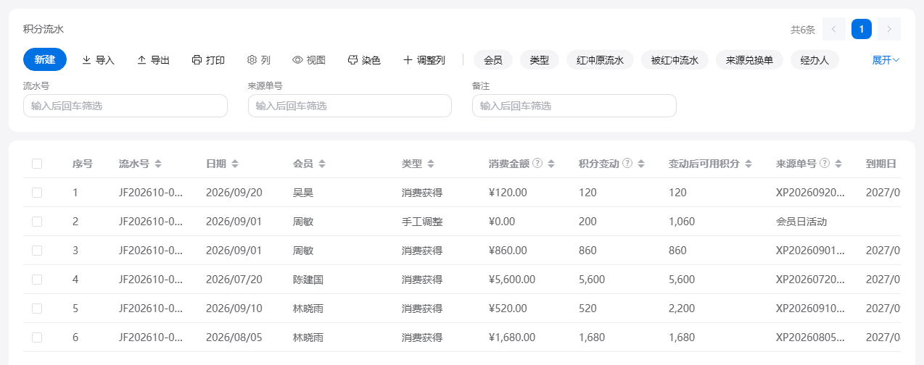Click the 新建 button
The width and height of the screenshot is (924, 365).
(45, 59)
